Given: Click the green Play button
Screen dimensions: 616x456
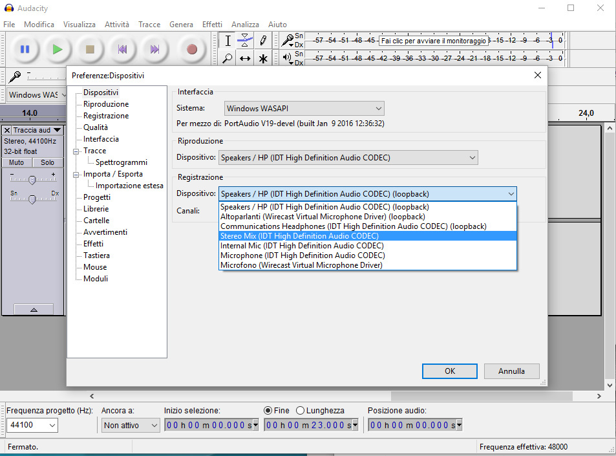Looking at the screenshot, I should [58, 49].
